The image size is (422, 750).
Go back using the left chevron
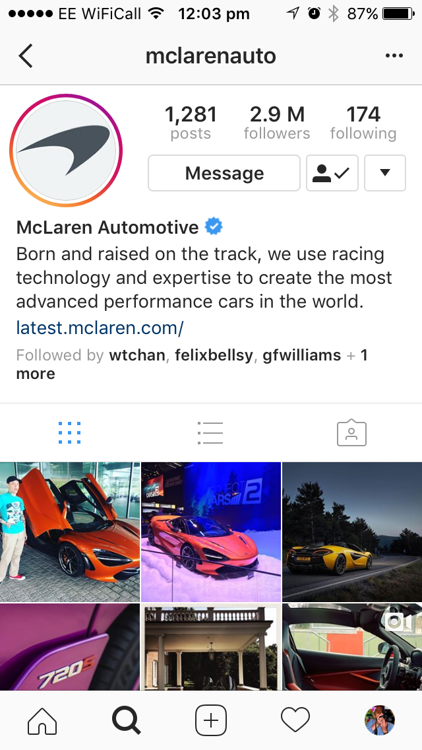point(25,56)
